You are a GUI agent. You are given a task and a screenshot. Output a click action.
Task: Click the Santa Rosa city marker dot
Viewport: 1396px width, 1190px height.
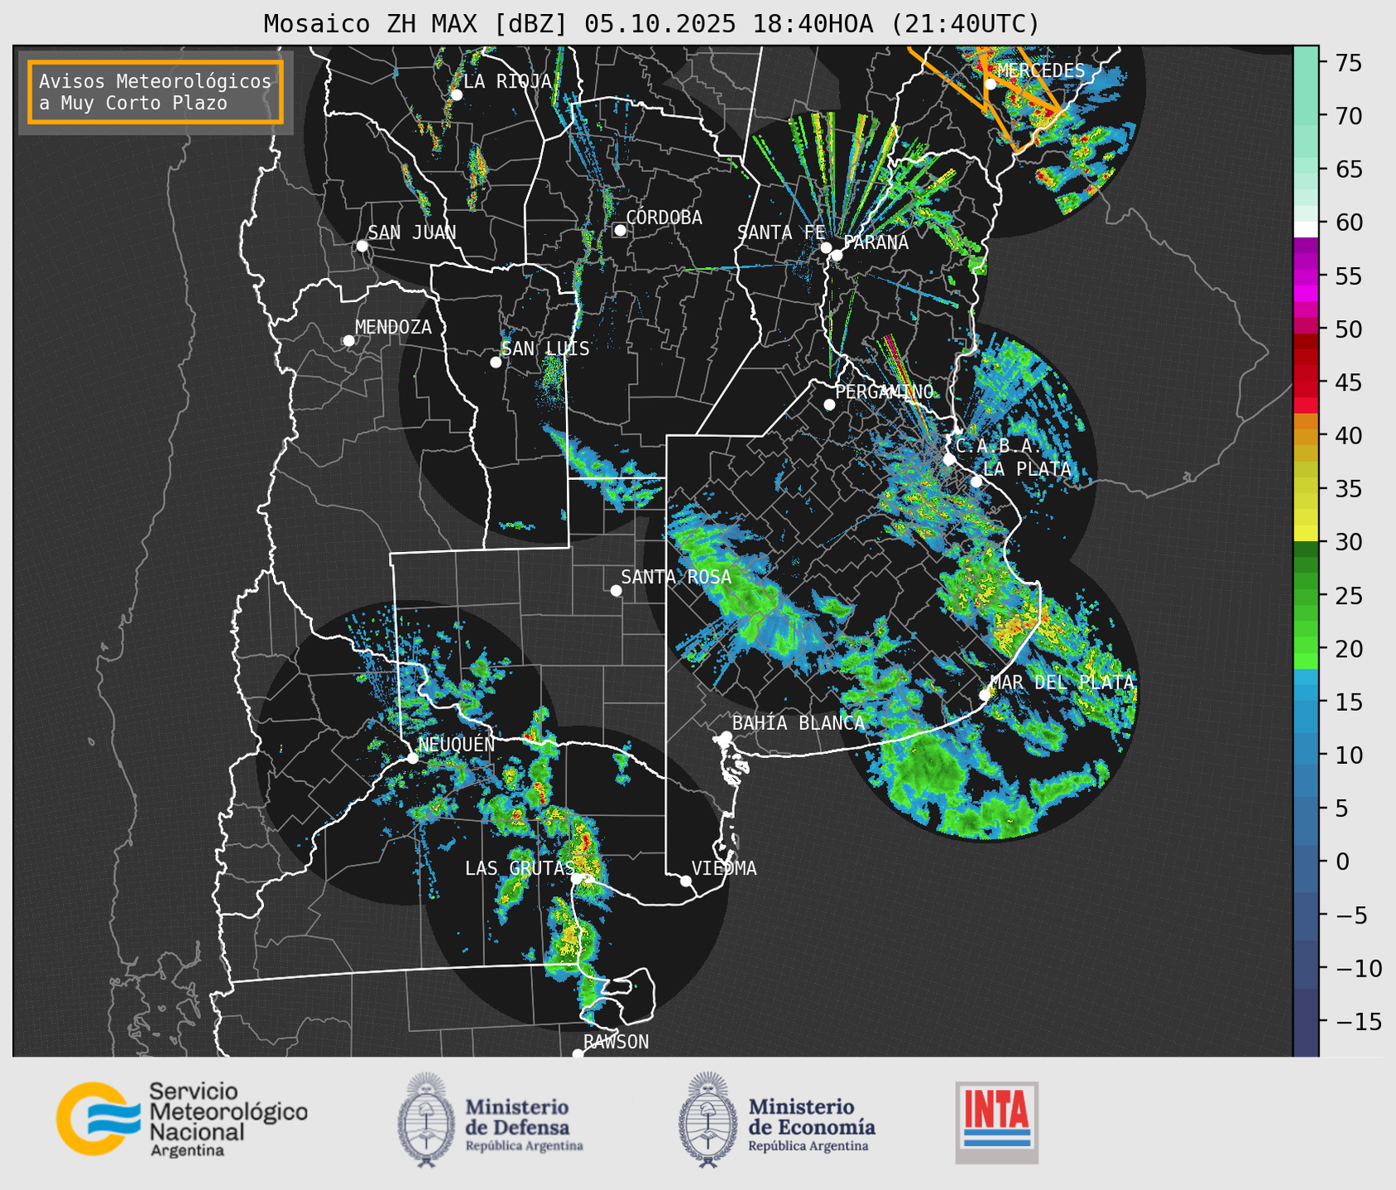pos(616,590)
